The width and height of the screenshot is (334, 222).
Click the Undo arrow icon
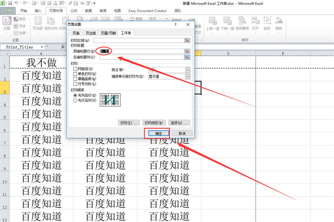point(16,3)
